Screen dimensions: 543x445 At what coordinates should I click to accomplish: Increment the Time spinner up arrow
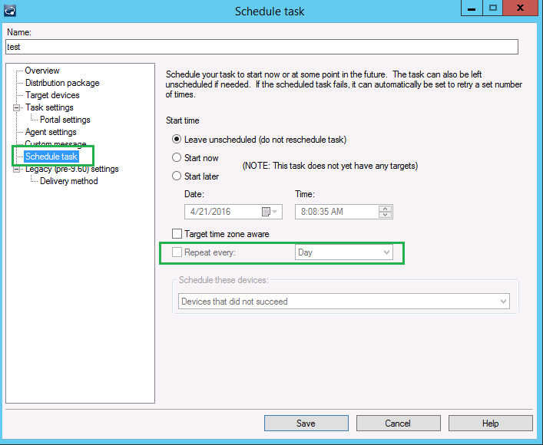[386, 208]
